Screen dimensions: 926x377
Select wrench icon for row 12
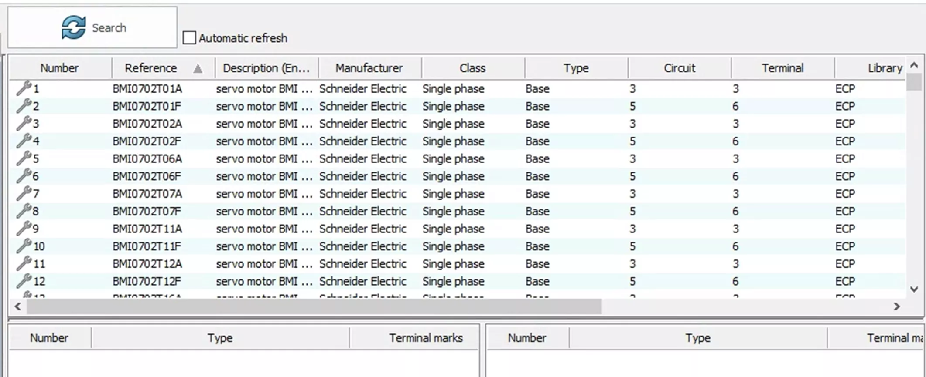pos(24,281)
